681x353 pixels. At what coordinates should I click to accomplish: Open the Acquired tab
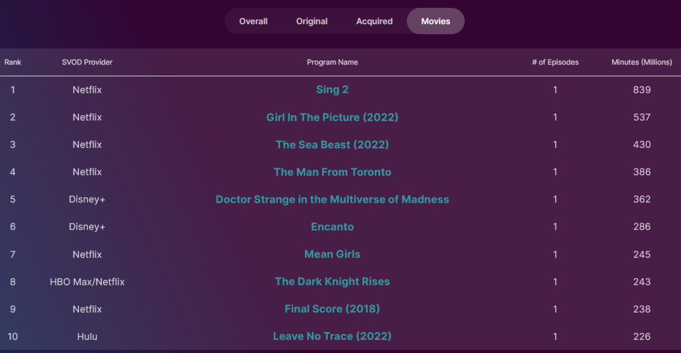pyautogui.click(x=375, y=22)
